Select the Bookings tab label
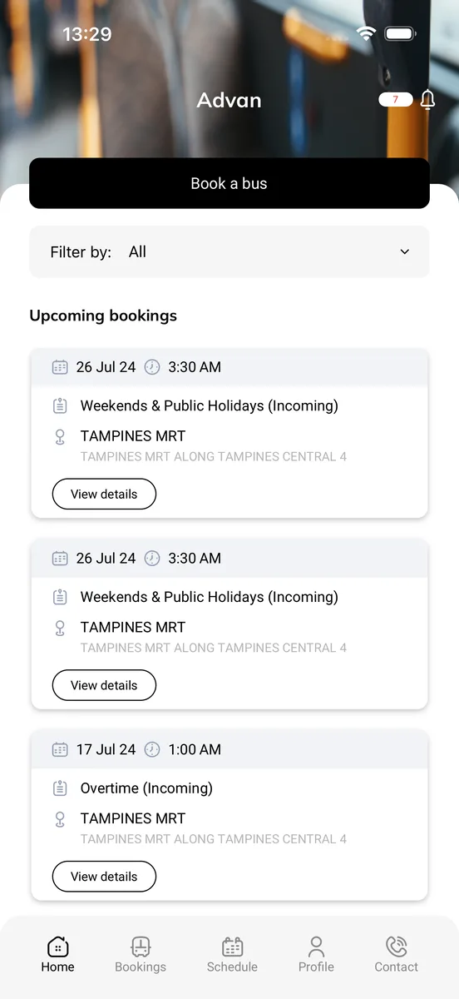 [x=141, y=967]
